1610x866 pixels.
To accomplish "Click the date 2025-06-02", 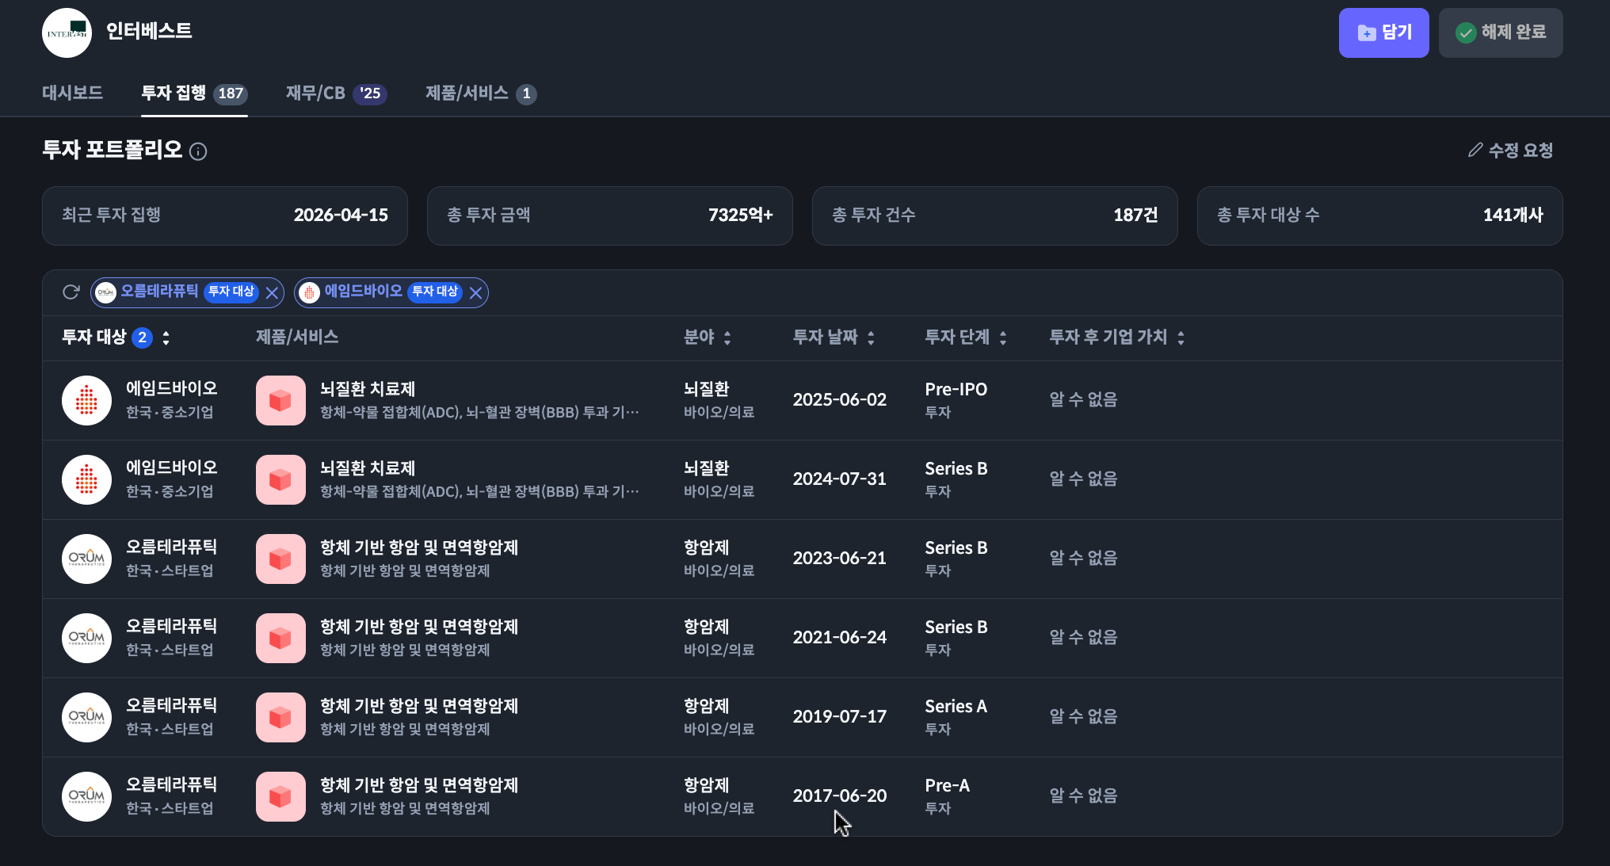I will pyautogui.click(x=840, y=400).
